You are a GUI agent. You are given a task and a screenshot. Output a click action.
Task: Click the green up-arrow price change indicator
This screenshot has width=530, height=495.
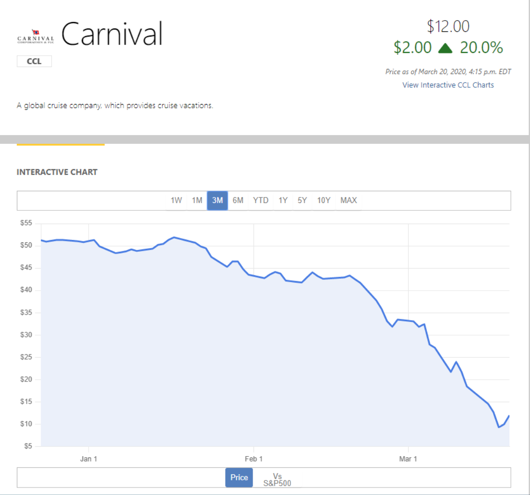coord(445,48)
